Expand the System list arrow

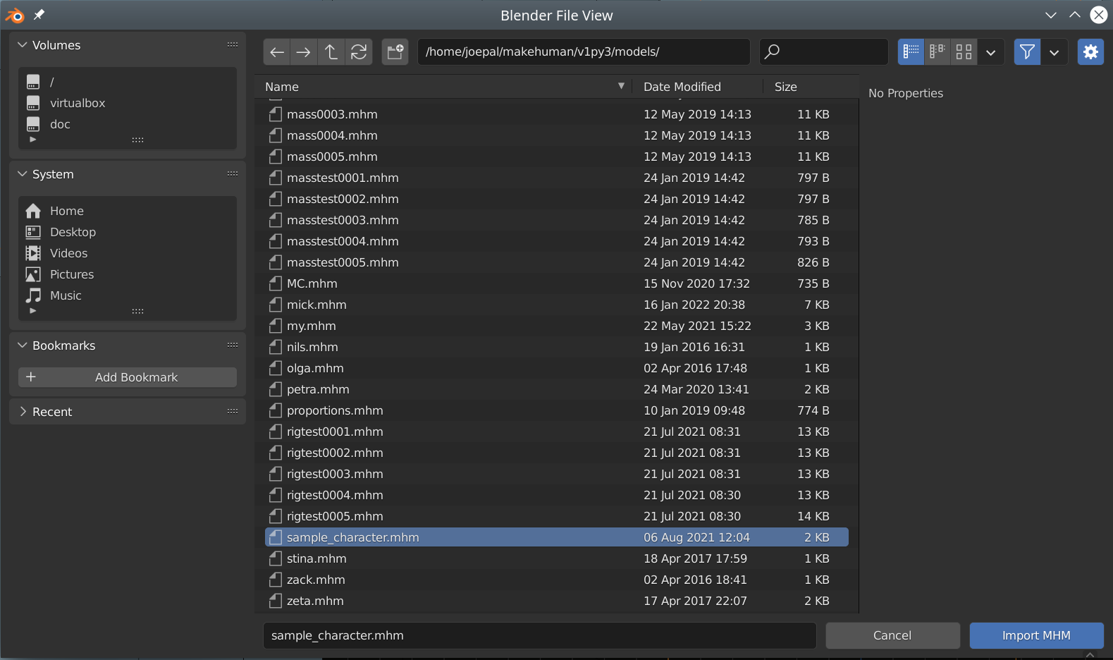click(x=32, y=311)
